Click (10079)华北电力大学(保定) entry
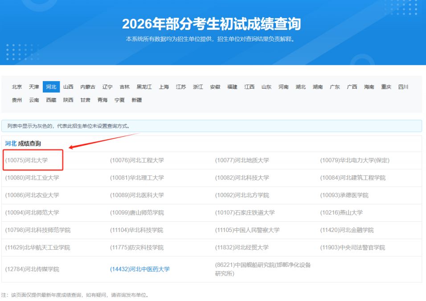The height and width of the screenshot is (301, 426). click(x=355, y=160)
